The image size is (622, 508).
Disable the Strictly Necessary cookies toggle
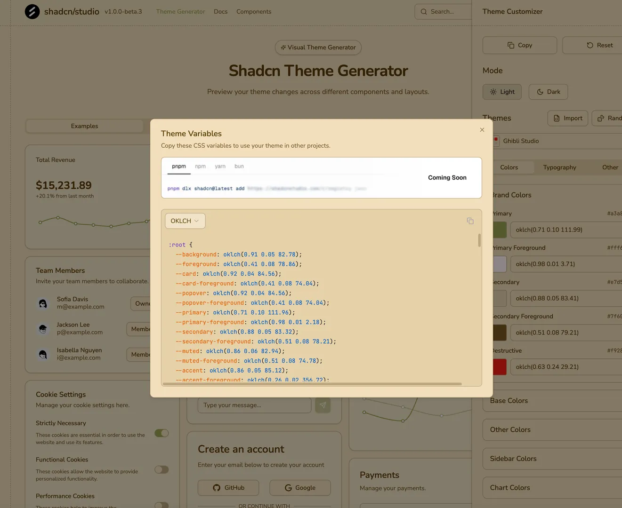coord(162,433)
